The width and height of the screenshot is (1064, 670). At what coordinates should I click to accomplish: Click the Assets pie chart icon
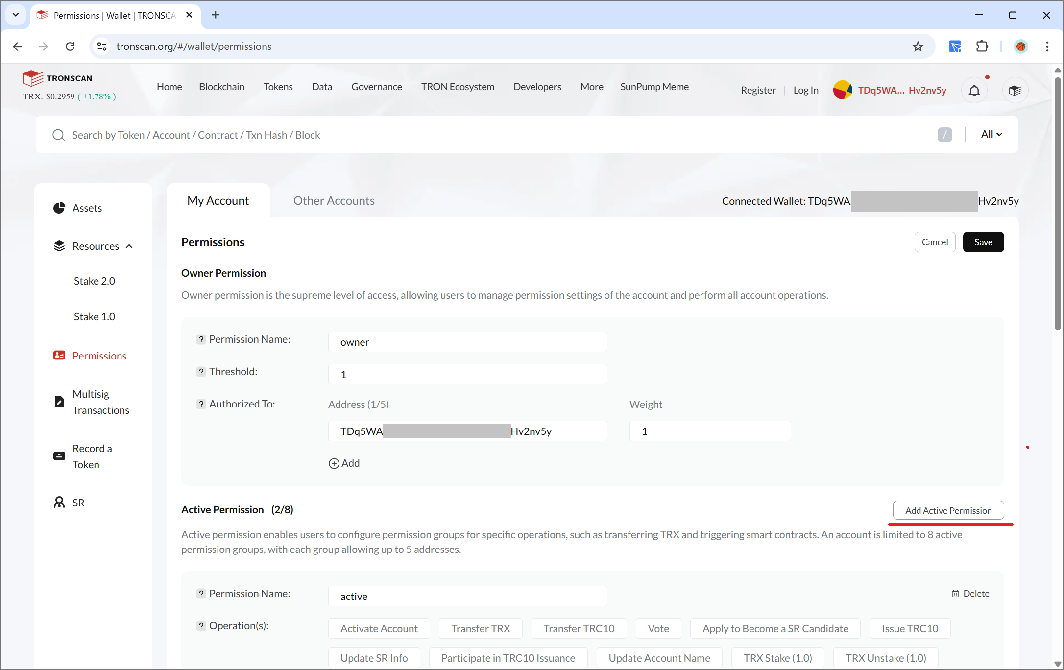(x=59, y=208)
